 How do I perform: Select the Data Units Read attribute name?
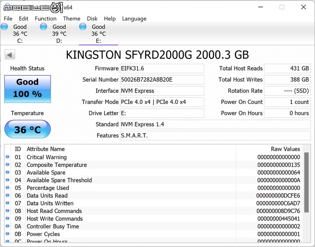pos(47,196)
